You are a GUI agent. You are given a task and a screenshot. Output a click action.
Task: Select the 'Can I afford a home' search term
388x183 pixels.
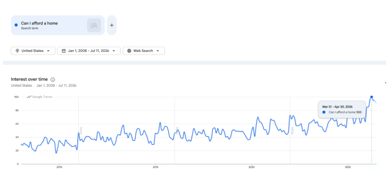coord(39,23)
